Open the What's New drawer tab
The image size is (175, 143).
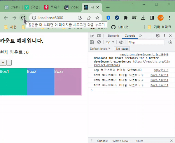[120, 141]
